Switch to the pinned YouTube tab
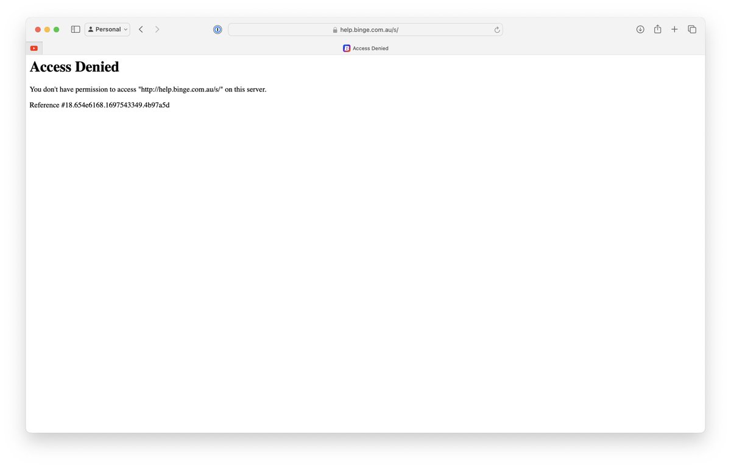Screen dimensions: 731x467 (34, 48)
